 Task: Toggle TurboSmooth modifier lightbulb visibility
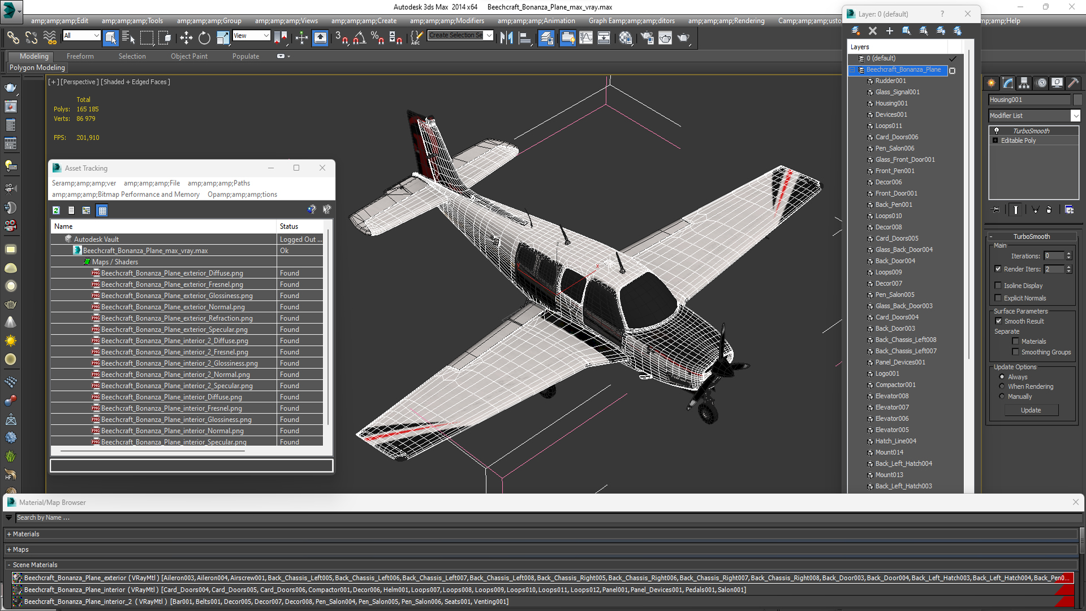pos(997,131)
